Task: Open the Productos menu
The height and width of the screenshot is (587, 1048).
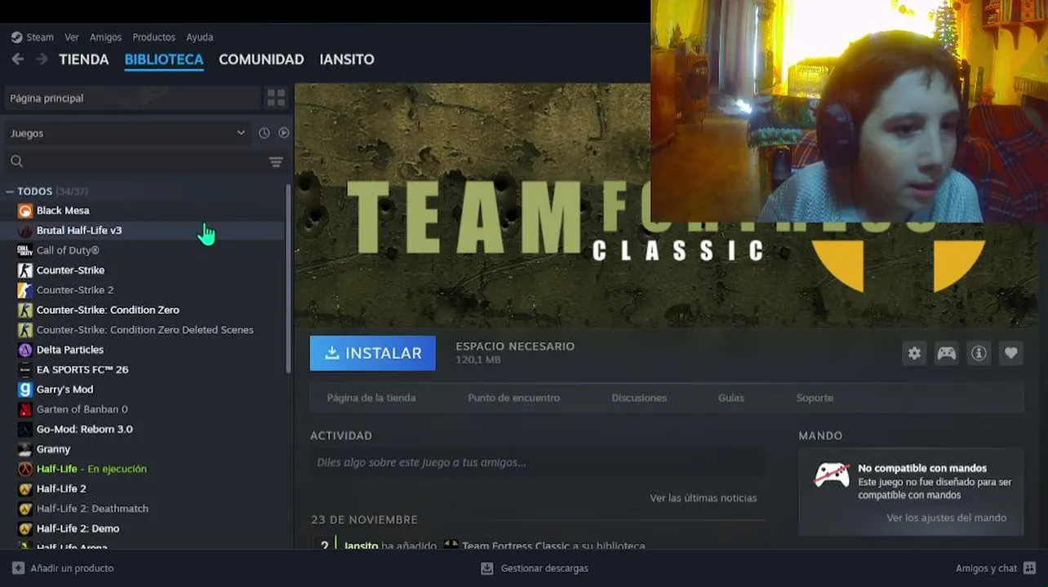Action: click(153, 38)
